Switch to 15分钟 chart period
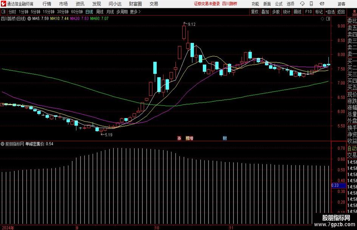357x230 pixels. point(49,12)
